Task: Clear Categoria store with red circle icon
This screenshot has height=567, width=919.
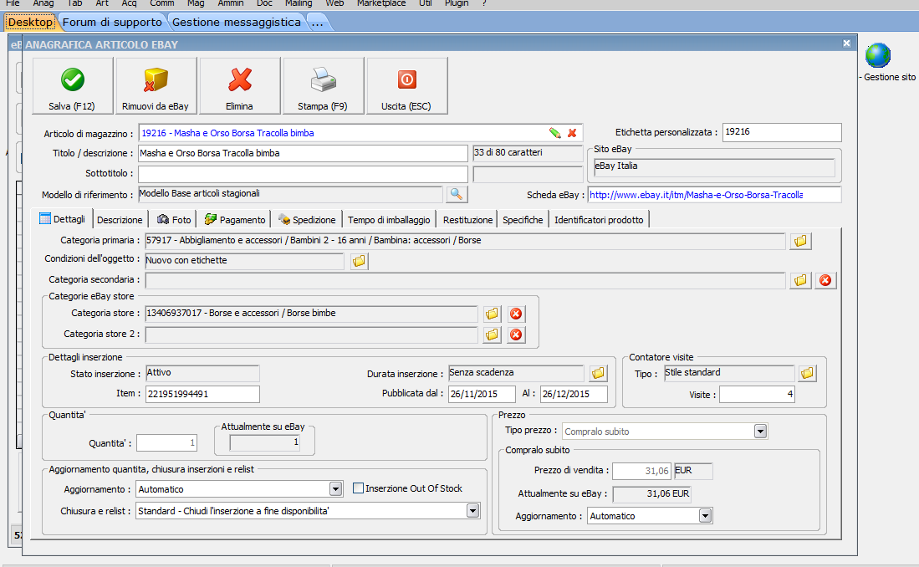Action: [x=516, y=314]
